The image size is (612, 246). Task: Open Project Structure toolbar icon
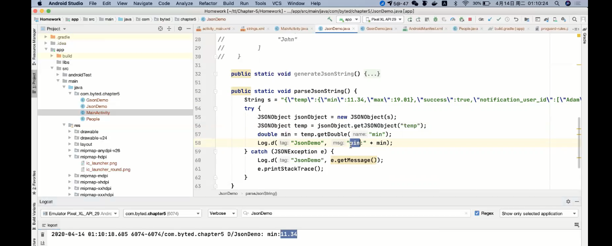[527, 19]
